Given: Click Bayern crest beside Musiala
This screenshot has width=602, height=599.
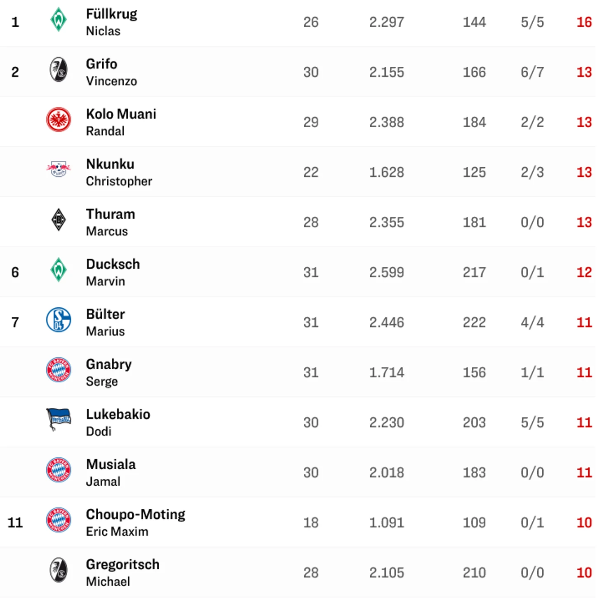Looking at the screenshot, I should [x=59, y=470].
